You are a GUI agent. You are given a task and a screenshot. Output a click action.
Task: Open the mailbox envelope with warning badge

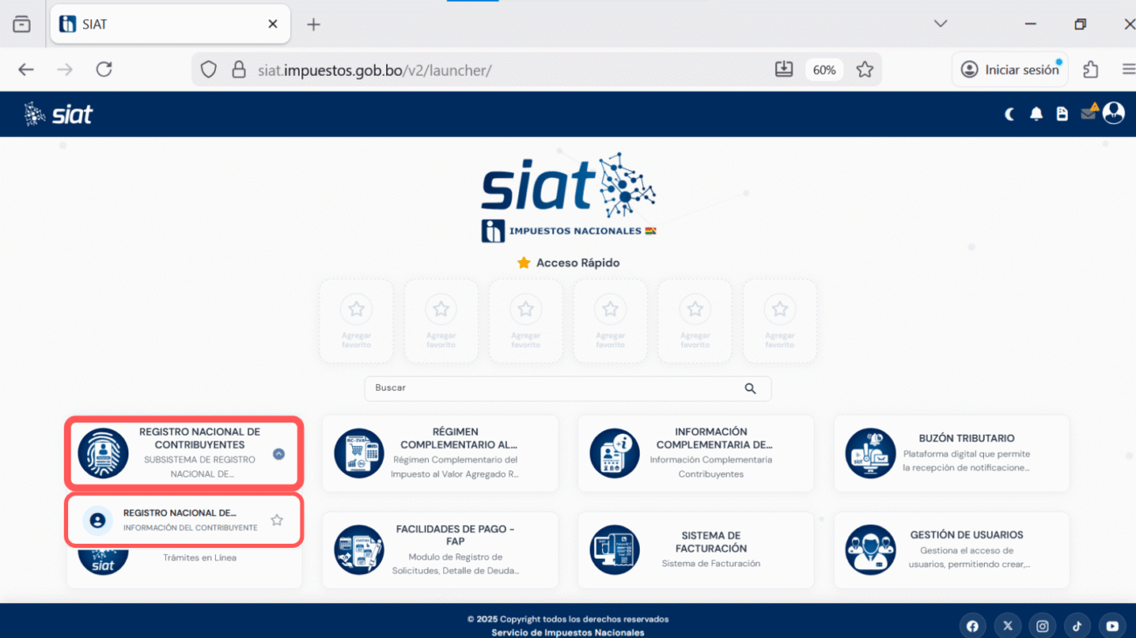click(1088, 113)
